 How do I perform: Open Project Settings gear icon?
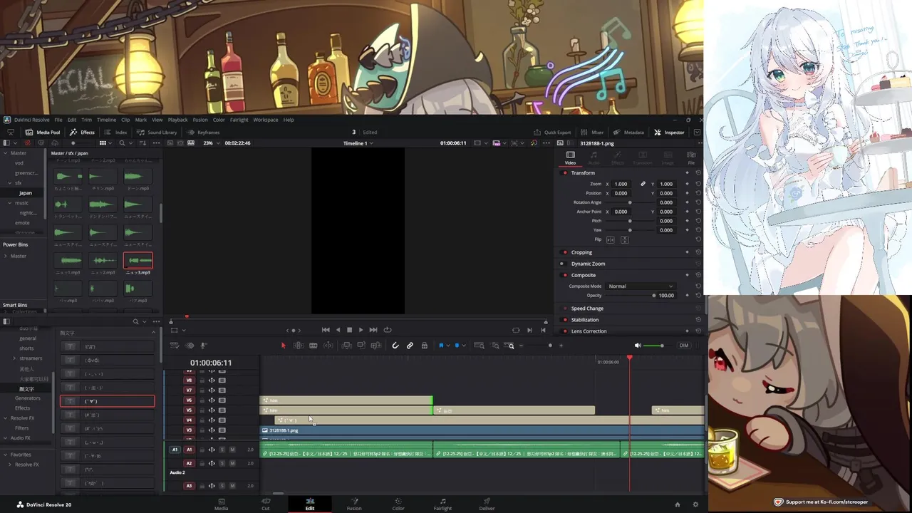click(695, 504)
